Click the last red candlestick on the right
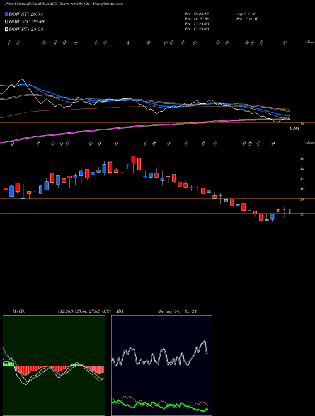 pyautogui.click(x=290, y=211)
